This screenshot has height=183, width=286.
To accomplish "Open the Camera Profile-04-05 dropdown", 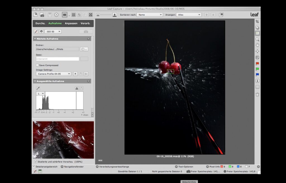I will 54,74.
